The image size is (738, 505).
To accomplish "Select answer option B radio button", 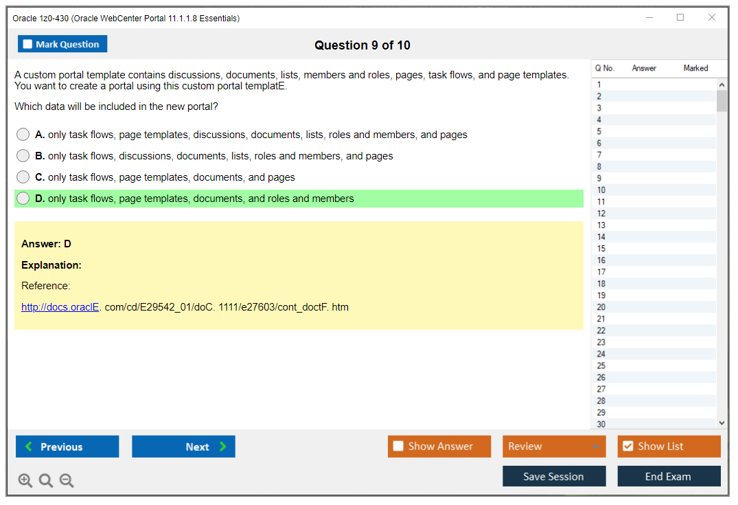I will 23,156.
